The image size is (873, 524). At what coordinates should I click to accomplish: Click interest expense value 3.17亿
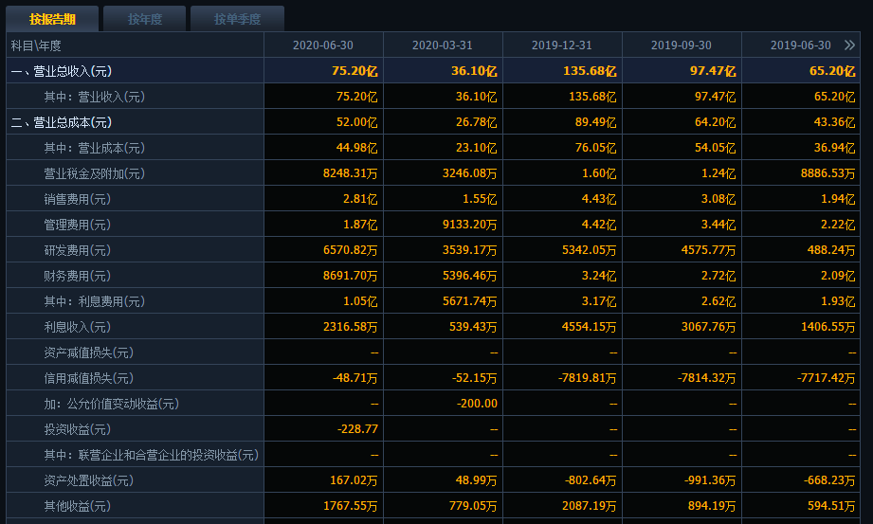pyautogui.click(x=599, y=301)
